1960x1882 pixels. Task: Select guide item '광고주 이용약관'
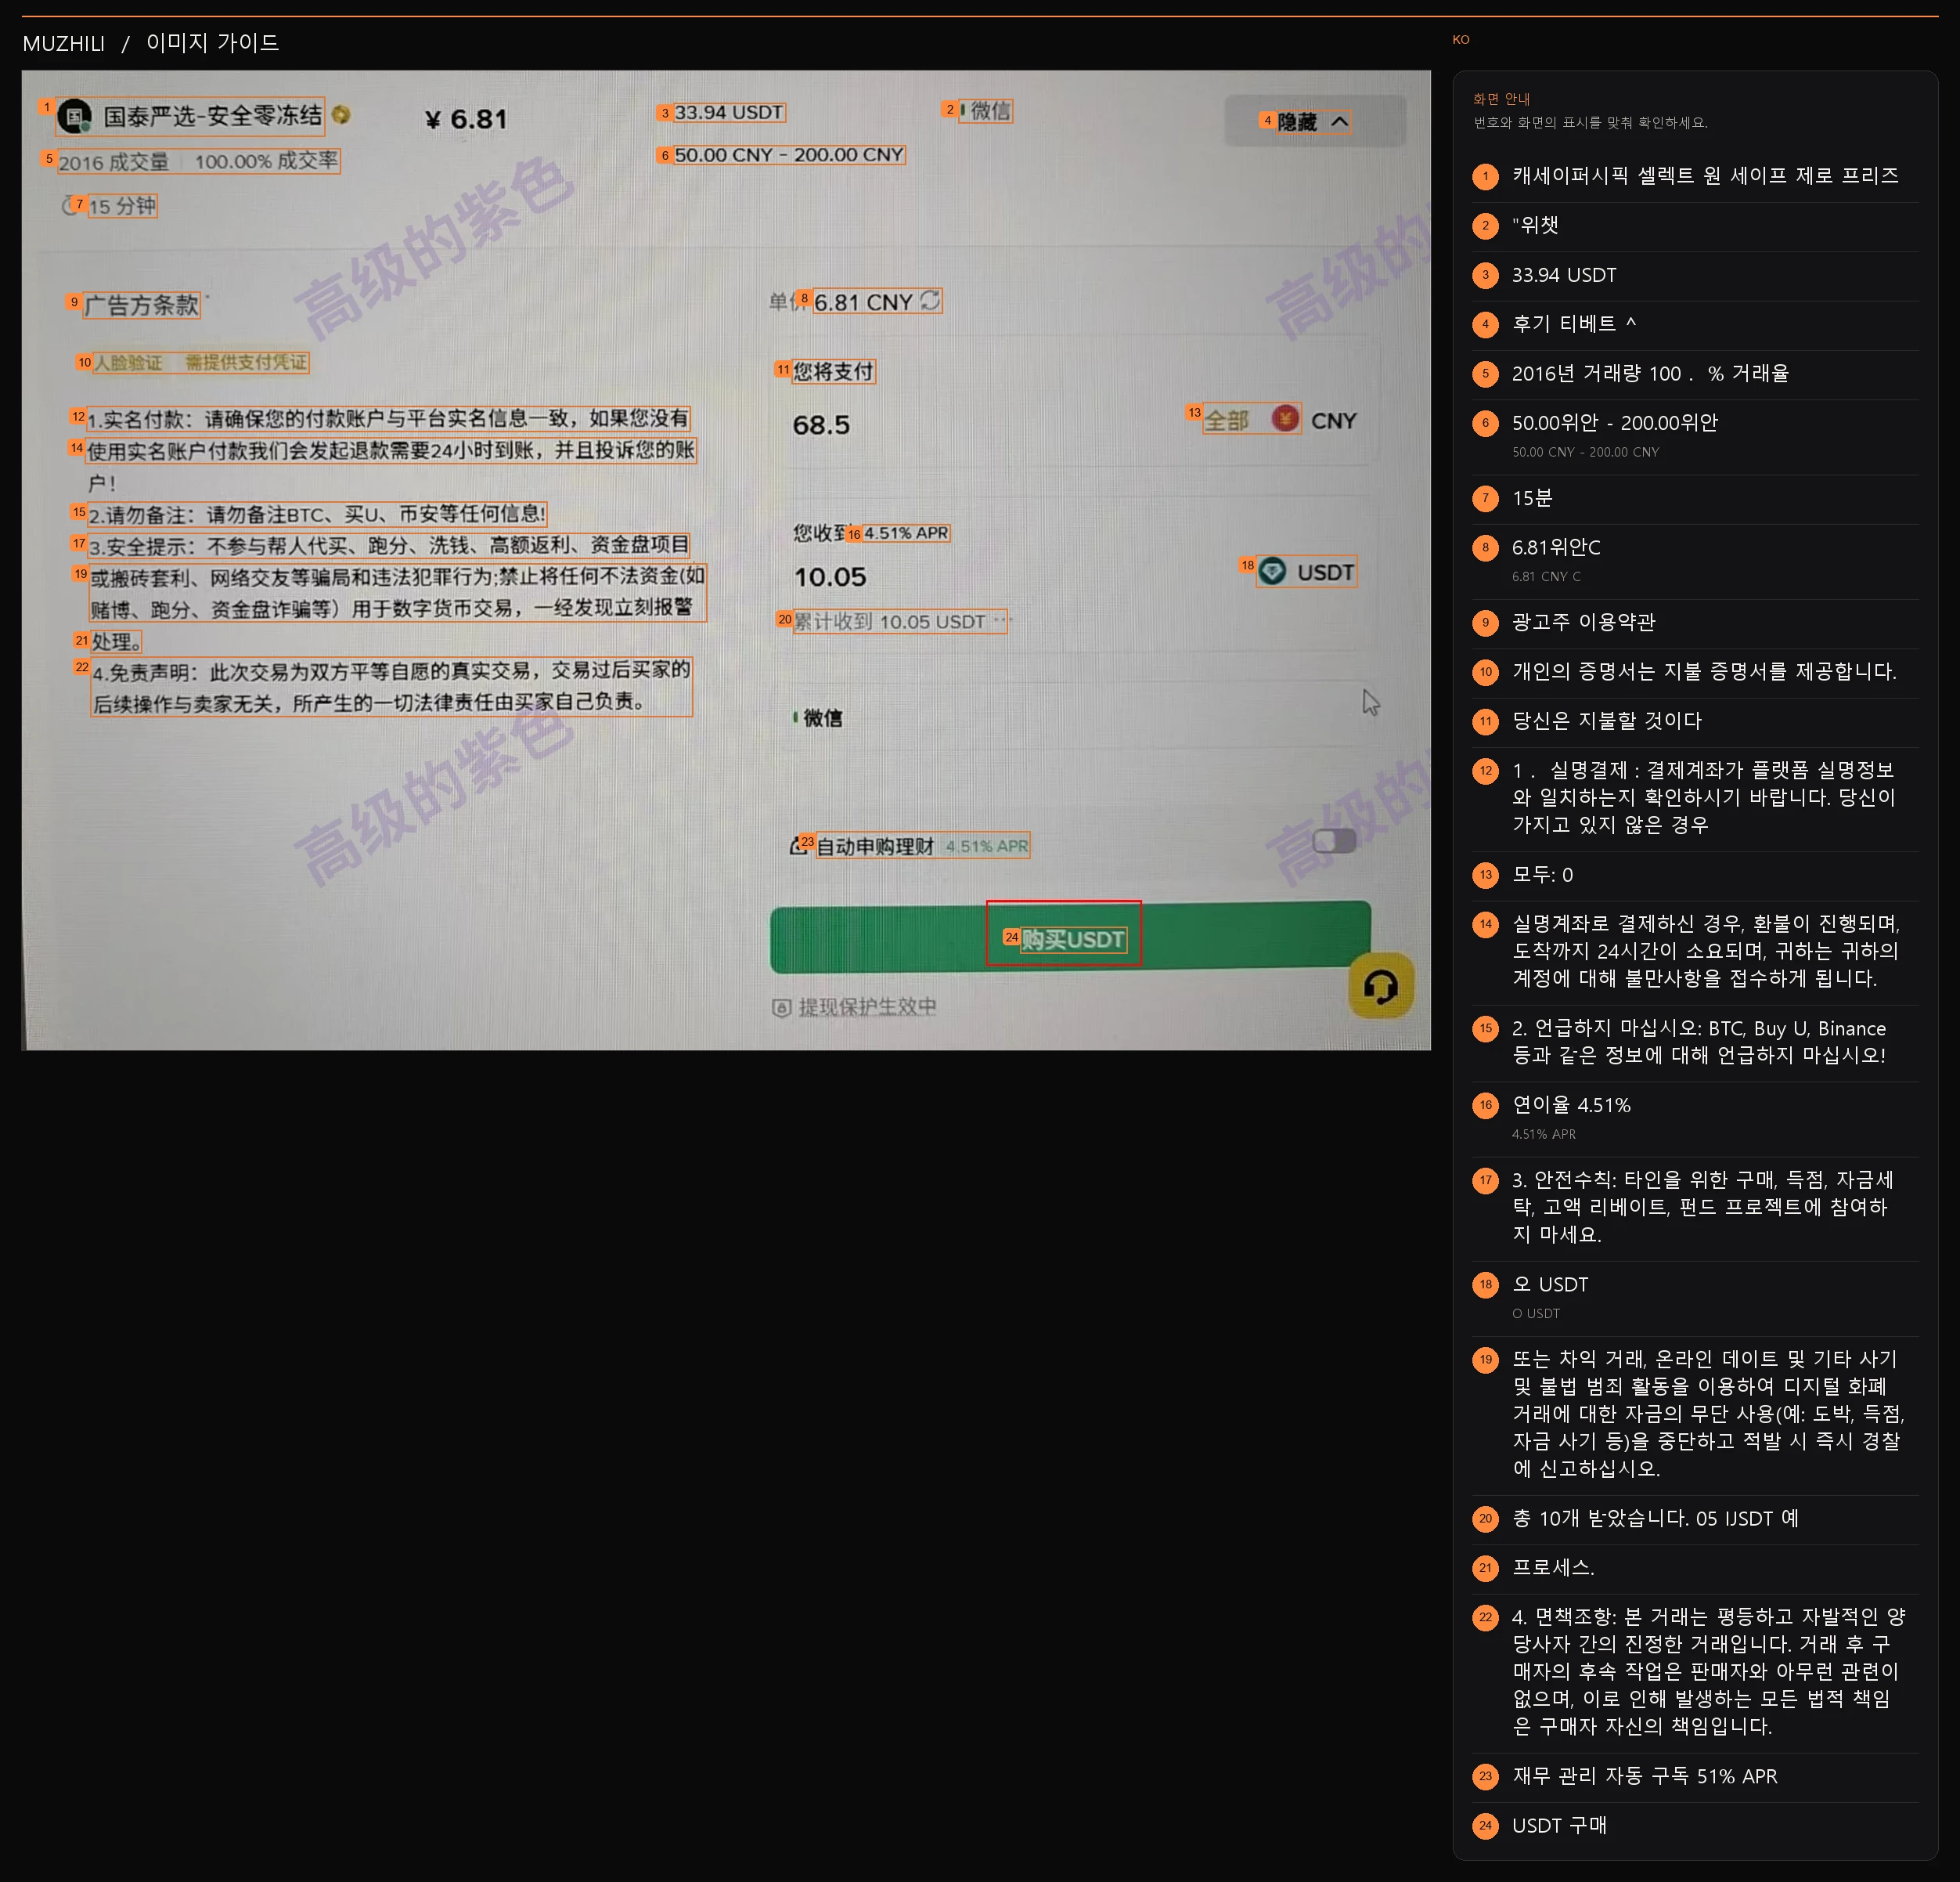tap(1695, 623)
